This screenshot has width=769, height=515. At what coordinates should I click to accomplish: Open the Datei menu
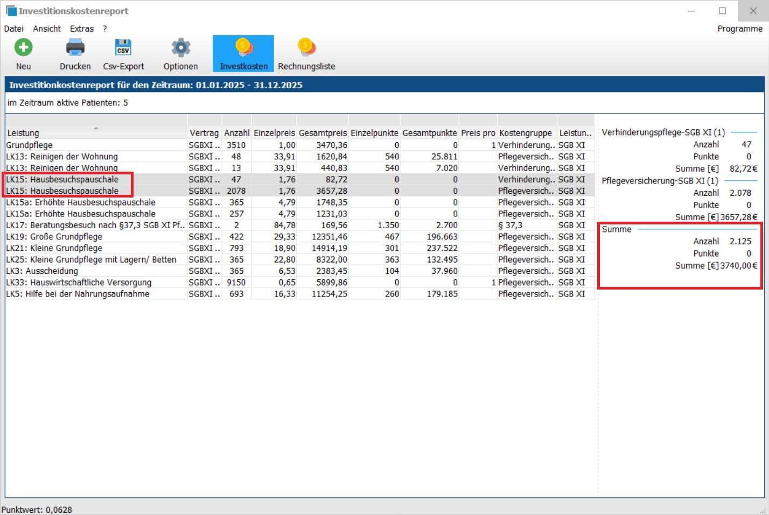point(13,29)
